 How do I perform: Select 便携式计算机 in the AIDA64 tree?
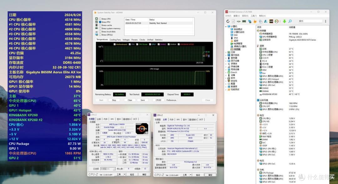tap(240, 46)
